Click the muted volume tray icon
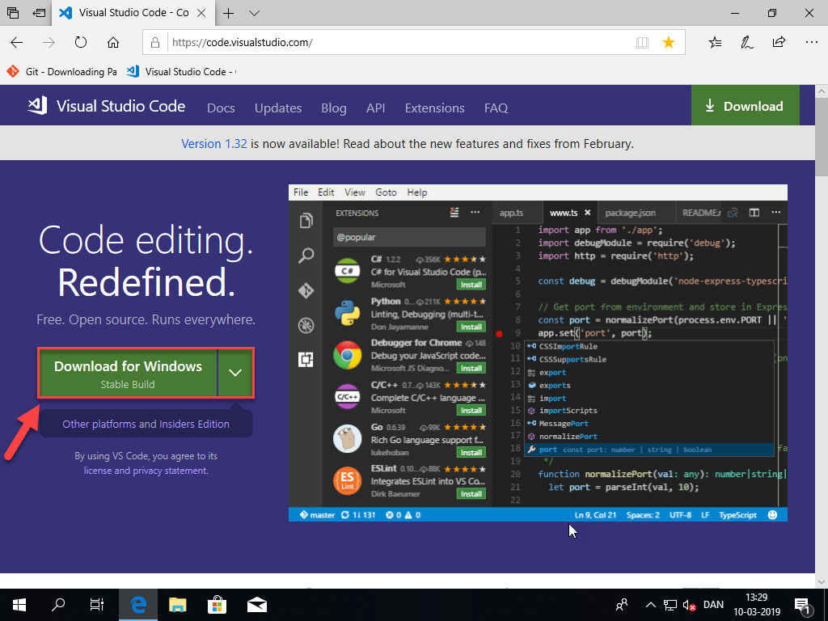Screen dimensions: 828x621 click(689, 605)
